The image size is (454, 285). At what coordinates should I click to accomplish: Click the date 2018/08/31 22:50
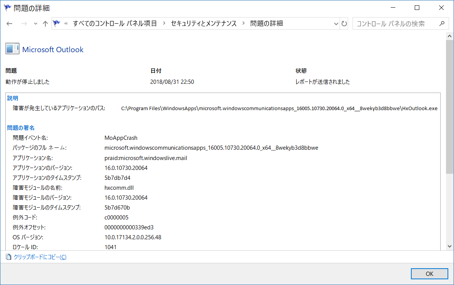pyautogui.click(x=172, y=82)
